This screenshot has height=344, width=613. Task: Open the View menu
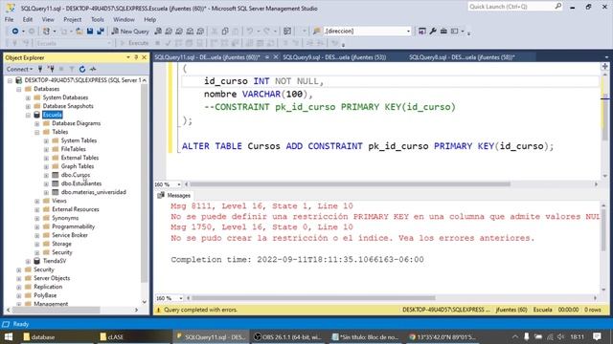[48, 19]
